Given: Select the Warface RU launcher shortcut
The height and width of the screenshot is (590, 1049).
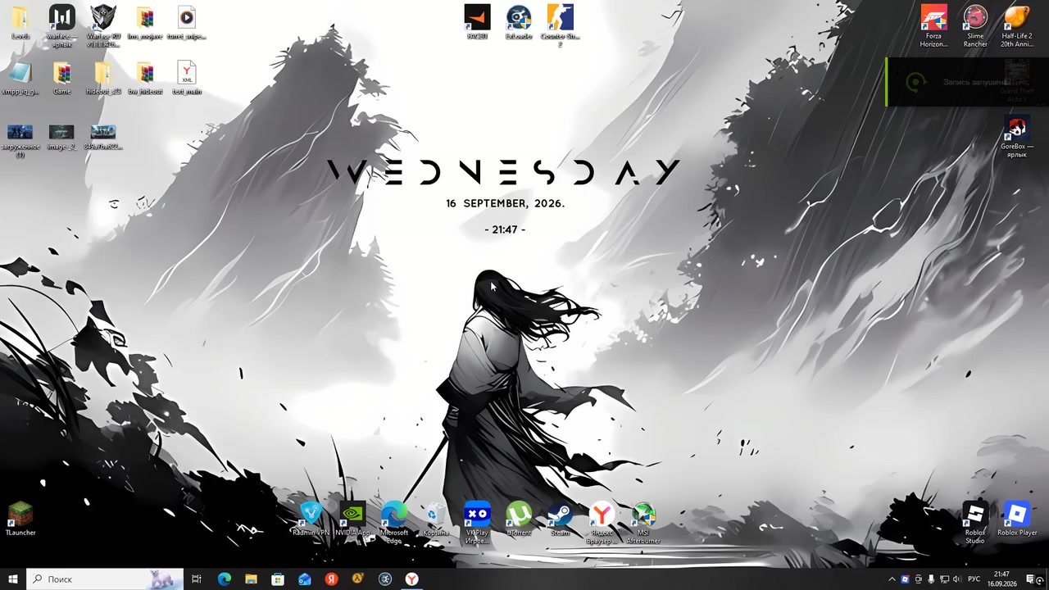Looking at the screenshot, I should tap(103, 26).
